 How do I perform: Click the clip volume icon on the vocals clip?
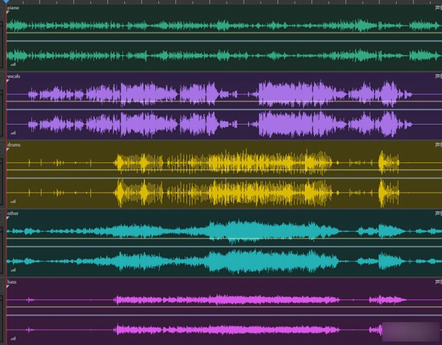[x=13, y=133]
